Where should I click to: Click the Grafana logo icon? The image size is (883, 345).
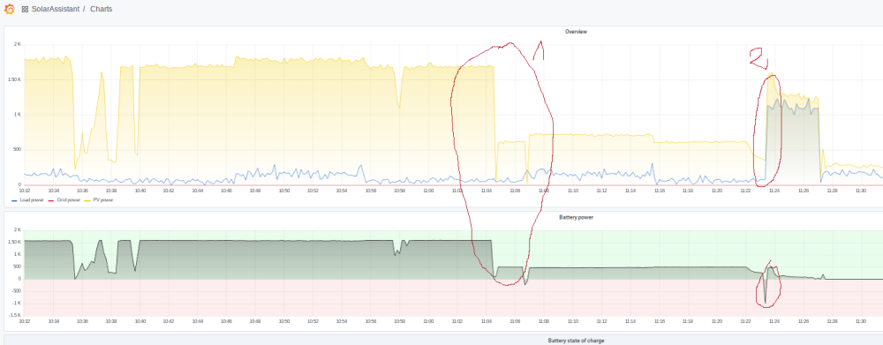9,9
